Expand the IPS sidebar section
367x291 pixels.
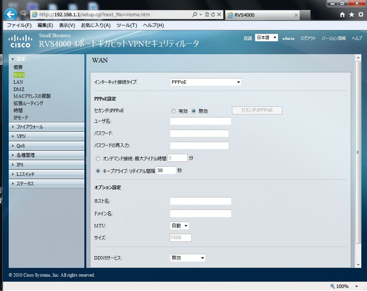46,164
